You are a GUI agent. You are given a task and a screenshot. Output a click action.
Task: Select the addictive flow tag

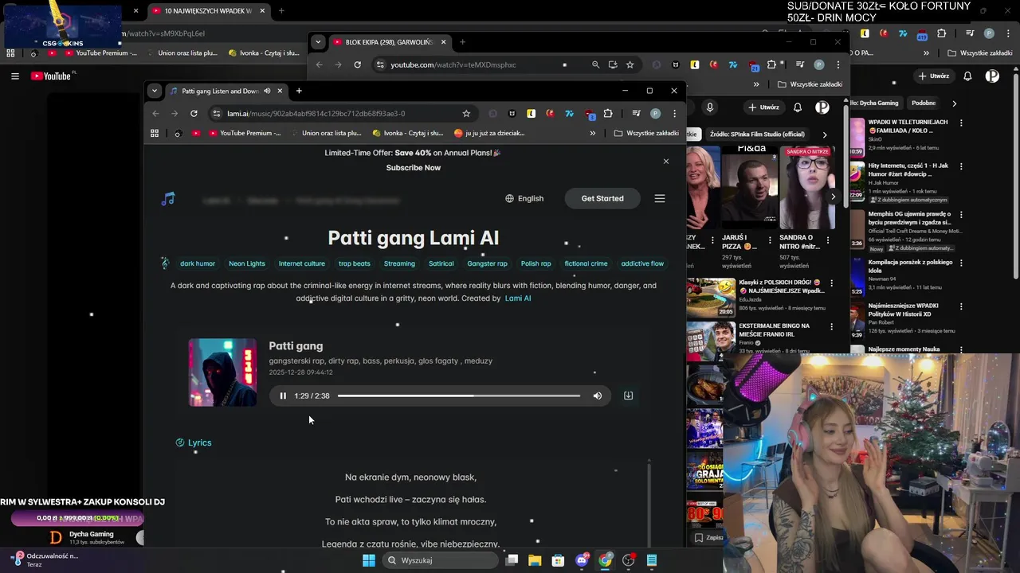click(x=642, y=263)
